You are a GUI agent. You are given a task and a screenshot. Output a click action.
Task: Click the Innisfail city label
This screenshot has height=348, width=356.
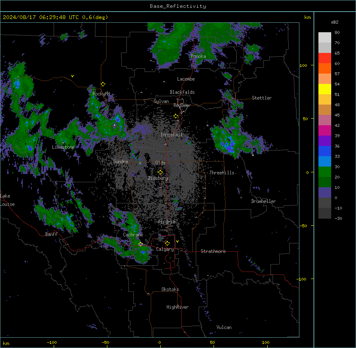click(171, 135)
